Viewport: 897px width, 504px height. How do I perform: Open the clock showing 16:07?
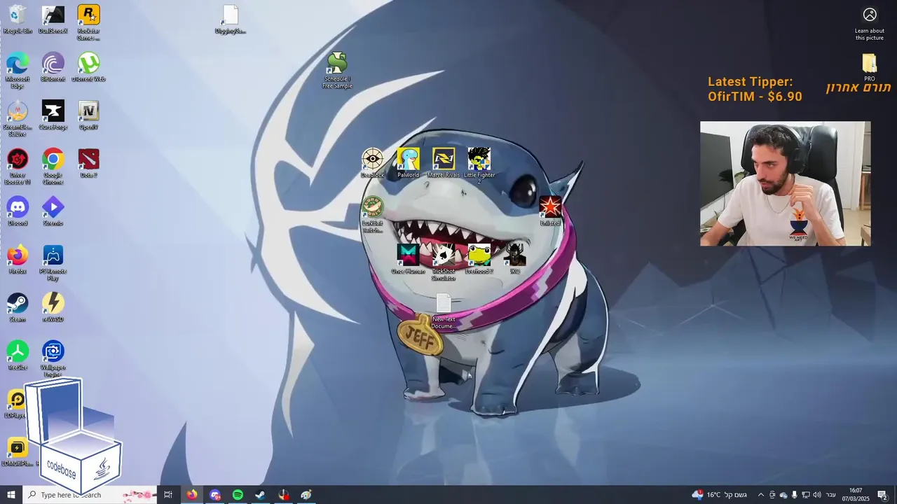tap(855, 495)
